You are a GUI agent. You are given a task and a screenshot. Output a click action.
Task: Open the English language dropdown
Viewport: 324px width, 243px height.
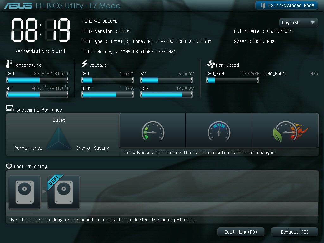(x=298, y=22)
